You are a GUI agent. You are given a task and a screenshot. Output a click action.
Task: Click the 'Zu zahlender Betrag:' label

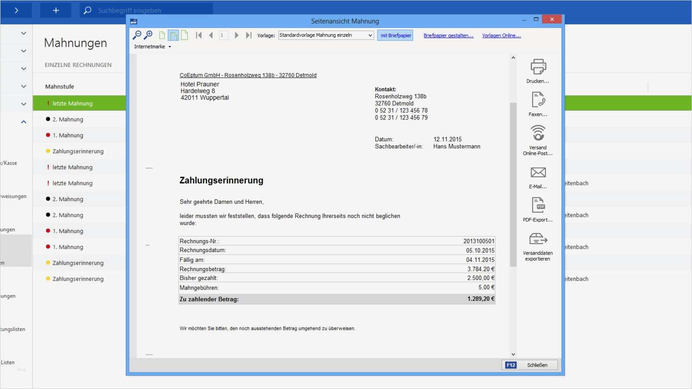[x=209, y=299]
